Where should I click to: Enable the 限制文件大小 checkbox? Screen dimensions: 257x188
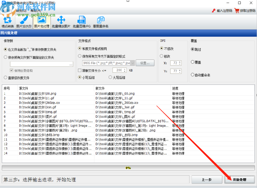pyautogui.click(x=80, y=70)
